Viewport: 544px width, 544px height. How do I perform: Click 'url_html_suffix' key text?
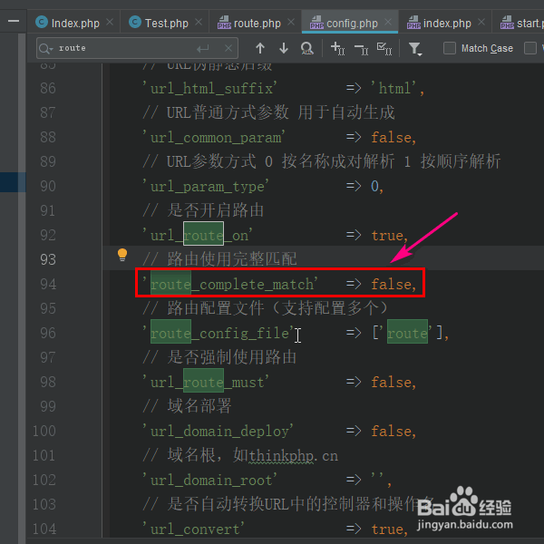211,89
